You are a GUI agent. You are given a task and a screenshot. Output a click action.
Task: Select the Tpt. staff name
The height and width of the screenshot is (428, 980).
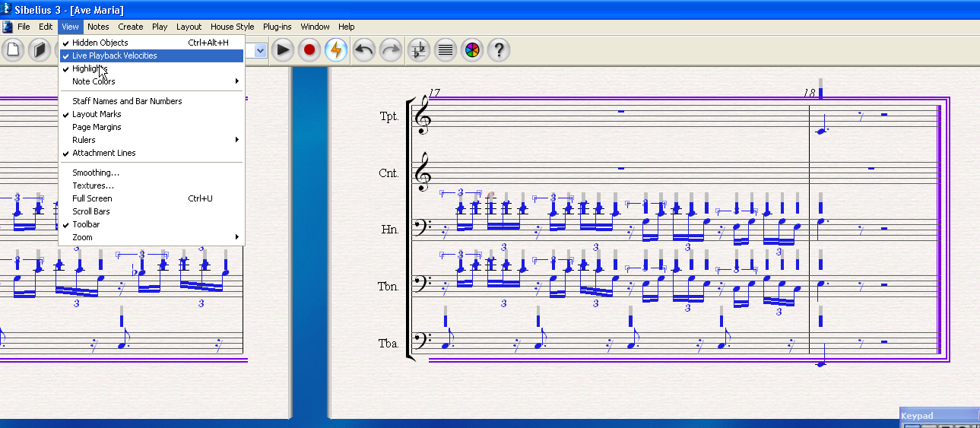(389, 116)
